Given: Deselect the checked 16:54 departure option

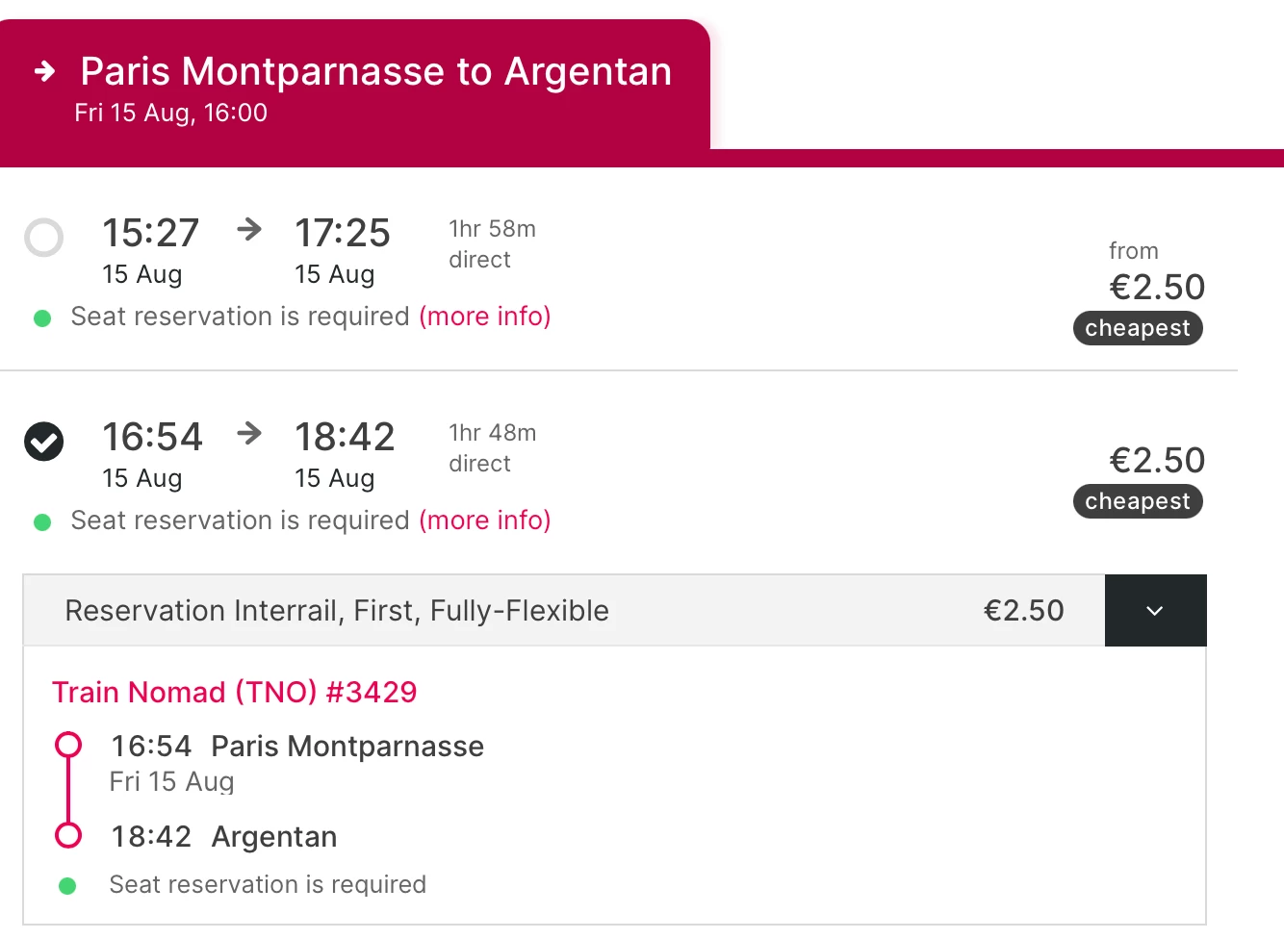Looking at the screenshot, I should click(43, 442).
